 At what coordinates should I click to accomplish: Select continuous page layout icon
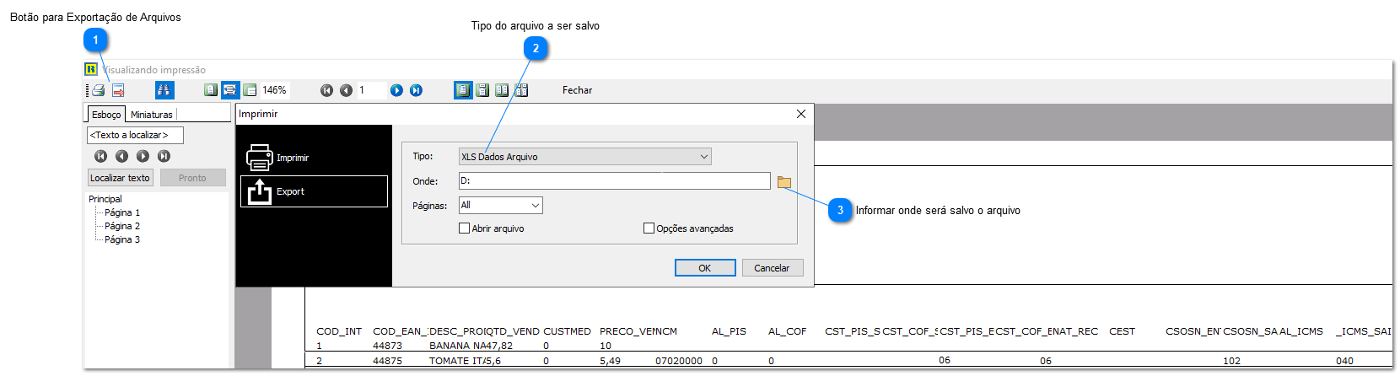click(x=482, y=90)
